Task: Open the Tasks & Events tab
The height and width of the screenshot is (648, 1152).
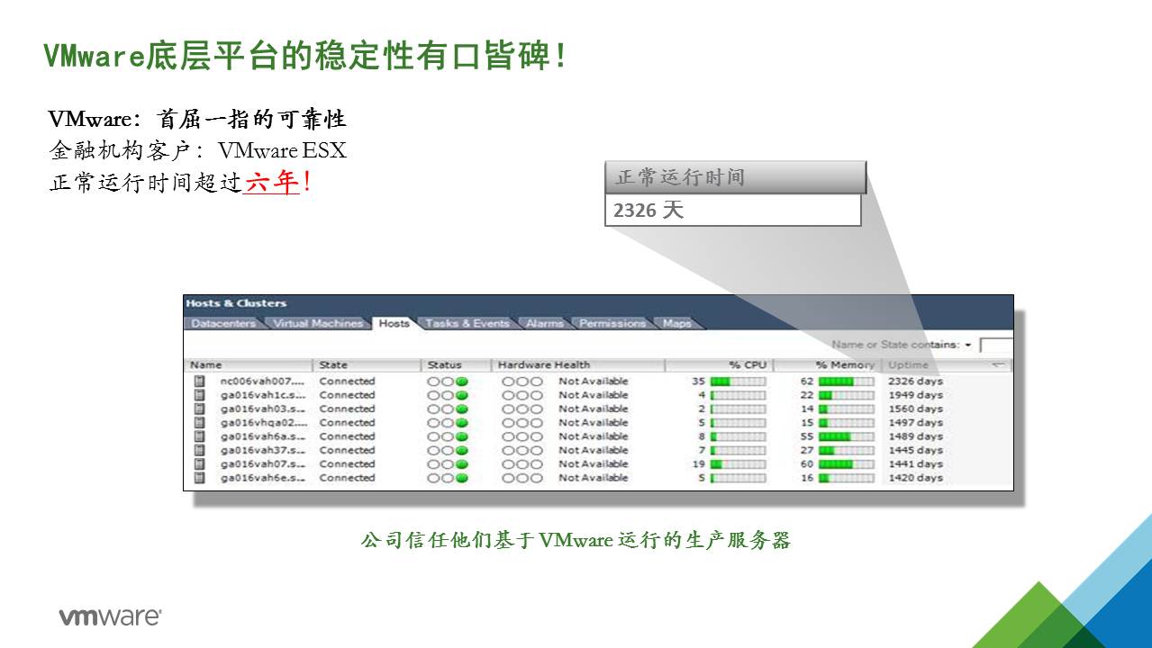Action: click(467, 323)
